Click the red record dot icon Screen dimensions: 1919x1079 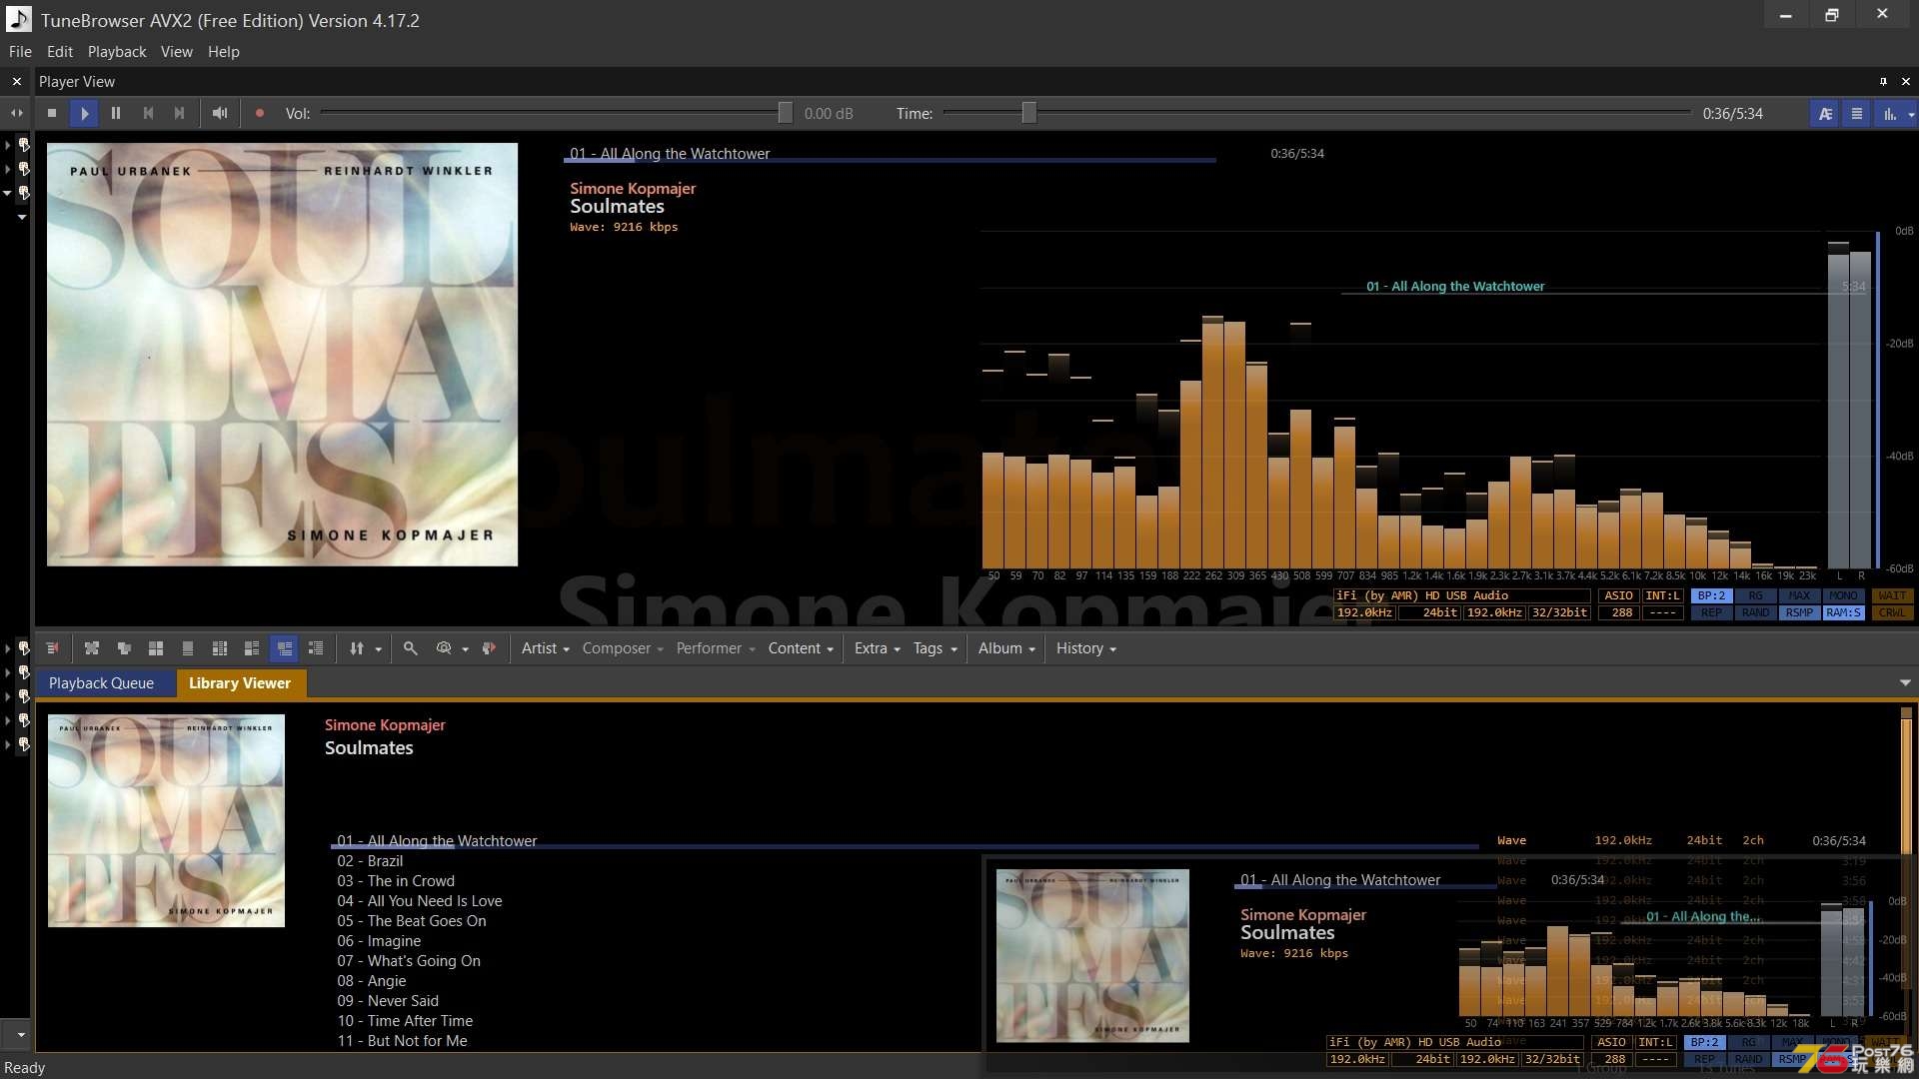pyautogui.click(x=260, y=114)
